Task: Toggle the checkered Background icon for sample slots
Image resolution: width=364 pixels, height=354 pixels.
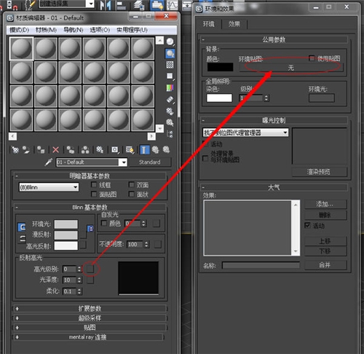Action: 170,65
